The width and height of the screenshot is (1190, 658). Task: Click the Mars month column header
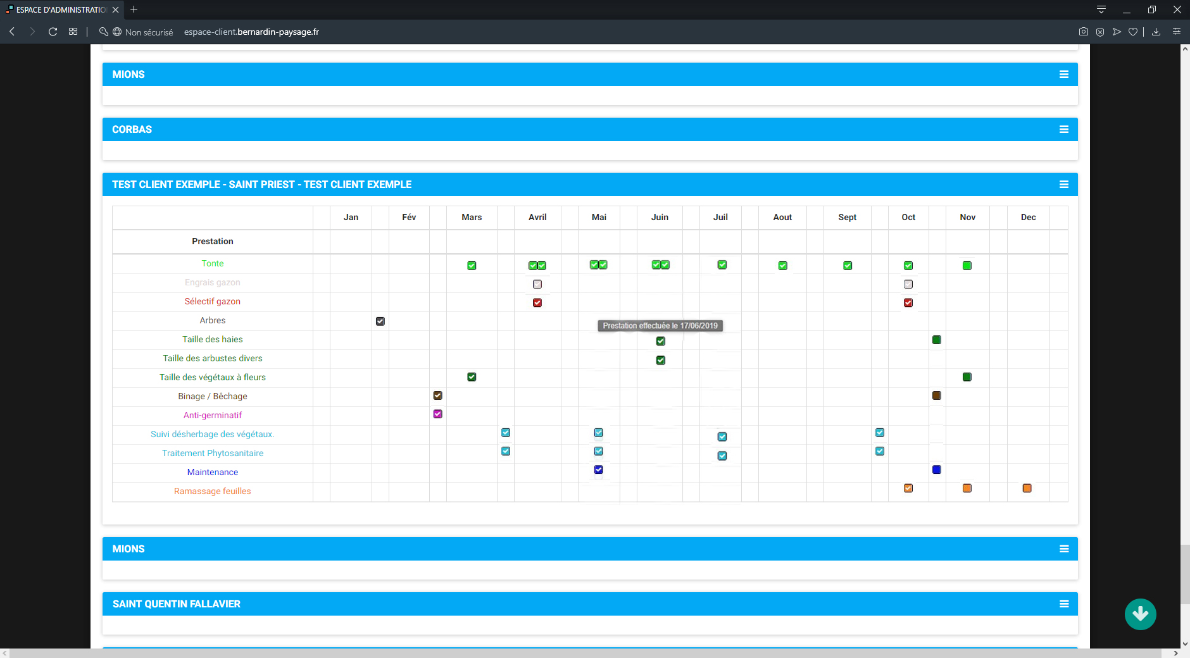click(472, 217)
